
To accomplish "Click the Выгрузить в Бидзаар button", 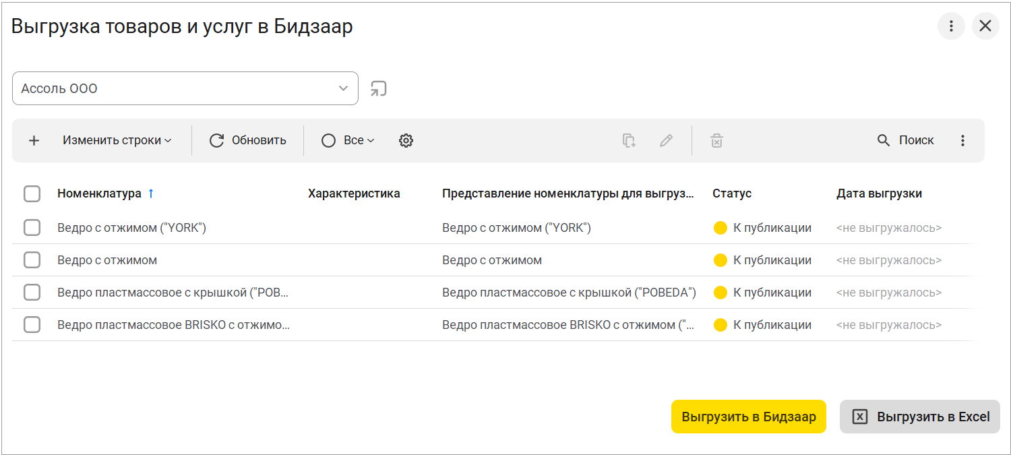I will coord(748,417).
